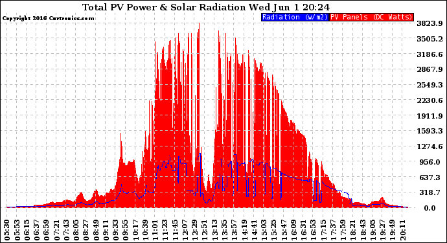The height and width of the screenshot is (243, 447).
Task: Click the 17:59 time label
Action: click(343, 230)
